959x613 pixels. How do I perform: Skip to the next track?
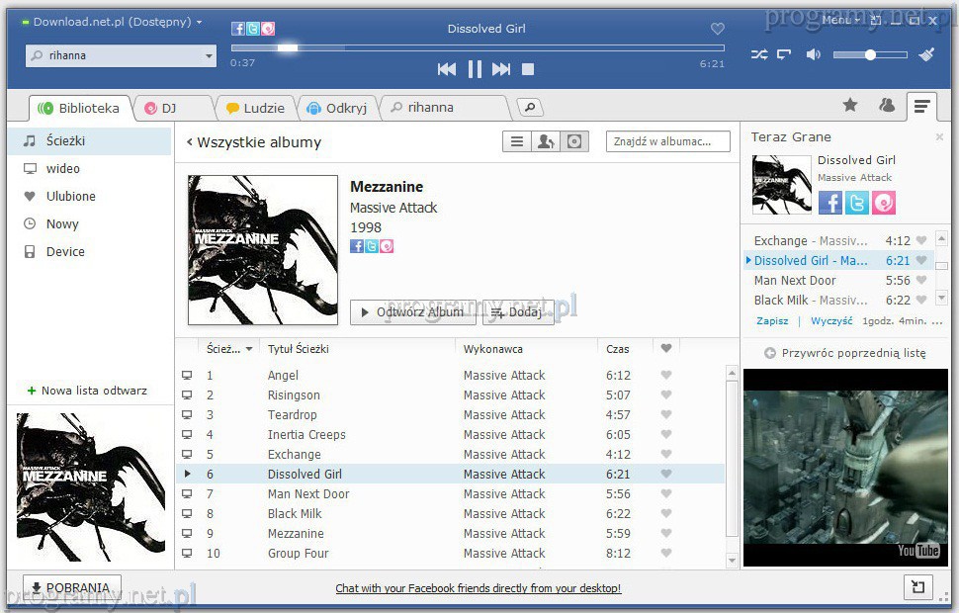pyautogui.click(x=501, y=69)
